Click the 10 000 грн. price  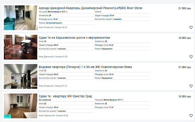tap(184, 38)
